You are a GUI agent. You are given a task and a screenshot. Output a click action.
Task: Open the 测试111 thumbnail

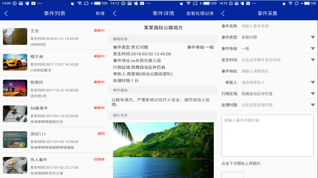[15, 140]
